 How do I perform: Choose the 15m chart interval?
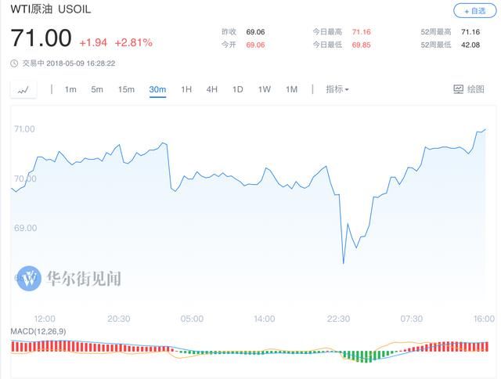(126, 89)
